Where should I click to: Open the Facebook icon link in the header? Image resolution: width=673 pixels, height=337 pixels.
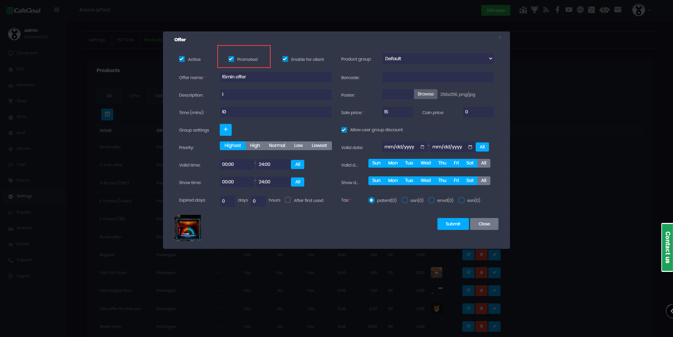pos(557,10)
